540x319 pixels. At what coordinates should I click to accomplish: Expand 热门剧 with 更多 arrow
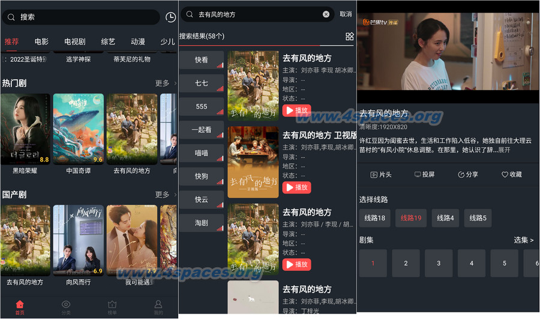pos(166,83)
